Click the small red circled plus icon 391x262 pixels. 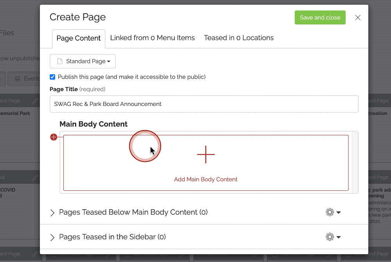pyautogui.click(x=54, y=137)
